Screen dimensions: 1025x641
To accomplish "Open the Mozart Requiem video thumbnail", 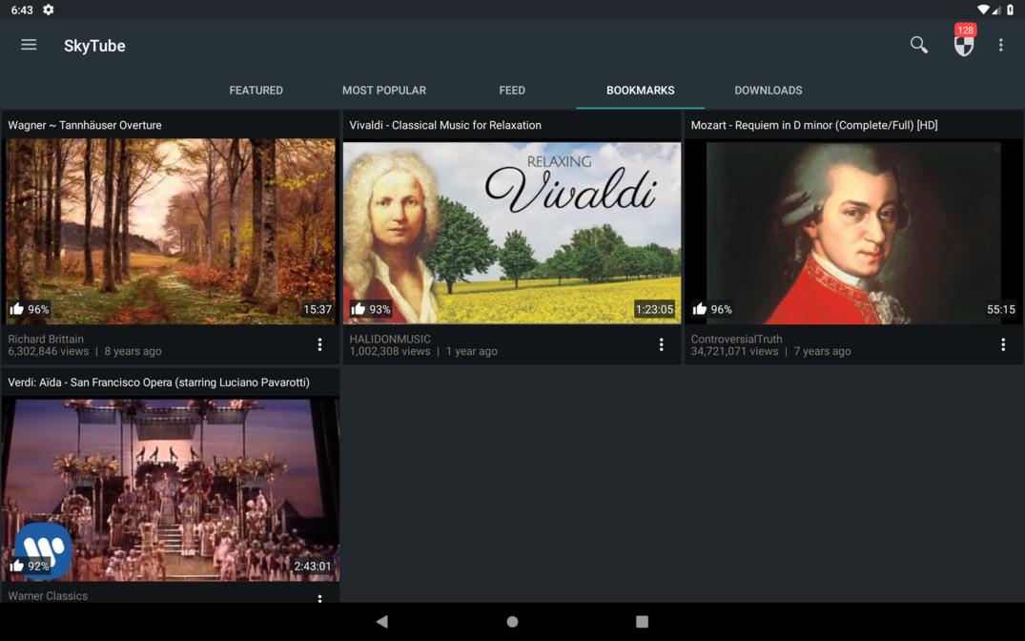I will 853,231.
